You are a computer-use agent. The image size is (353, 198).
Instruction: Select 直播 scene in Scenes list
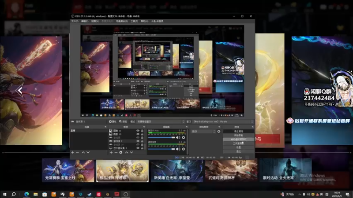coord(89,130)
